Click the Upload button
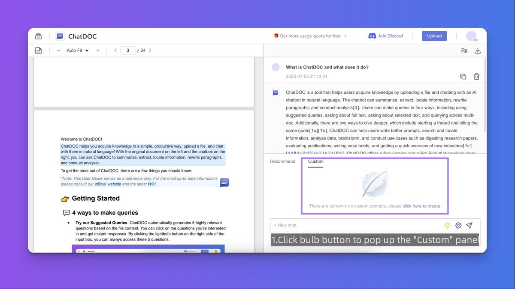The image size is (515, 289). (x=434, y=36)
